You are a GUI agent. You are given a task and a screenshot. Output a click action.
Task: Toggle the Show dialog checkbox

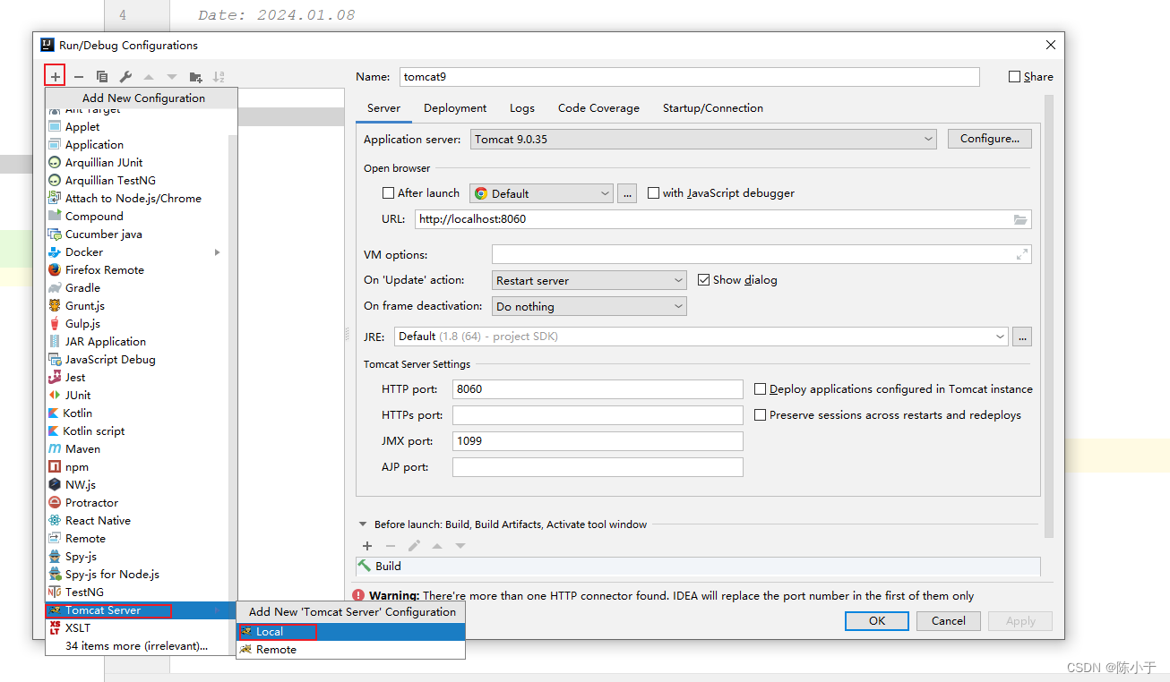(x=703, y=280)
